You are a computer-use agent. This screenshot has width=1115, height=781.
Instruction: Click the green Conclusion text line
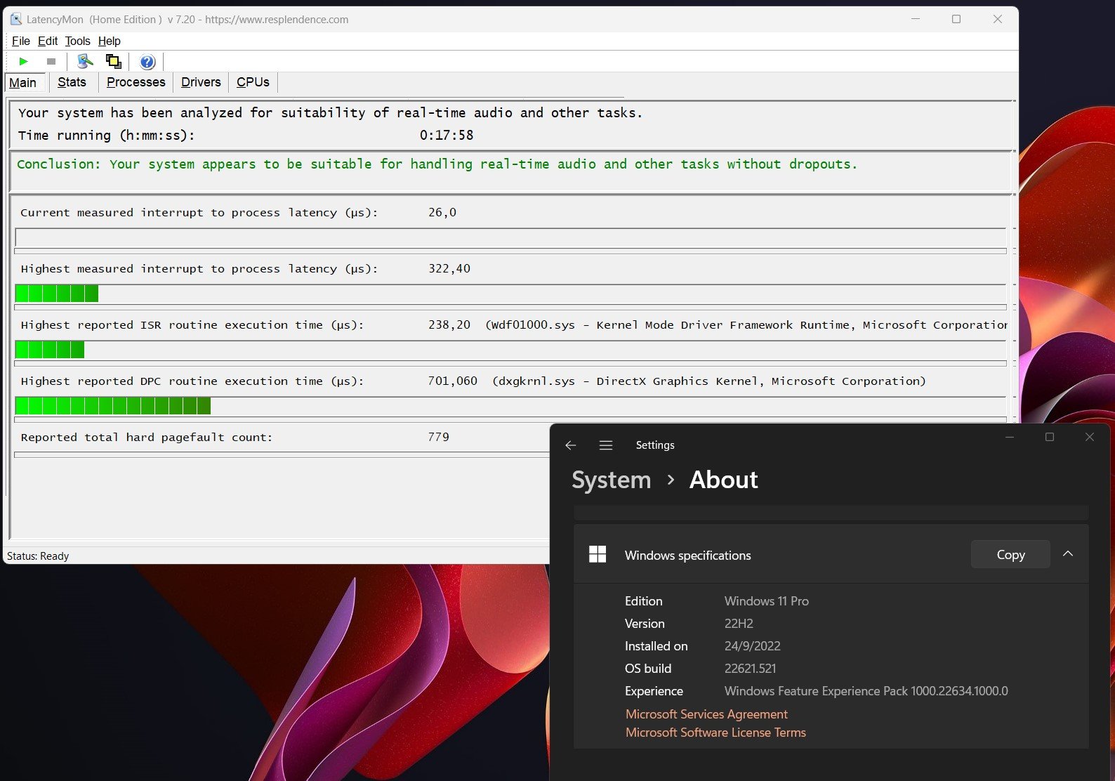[437, 164]
